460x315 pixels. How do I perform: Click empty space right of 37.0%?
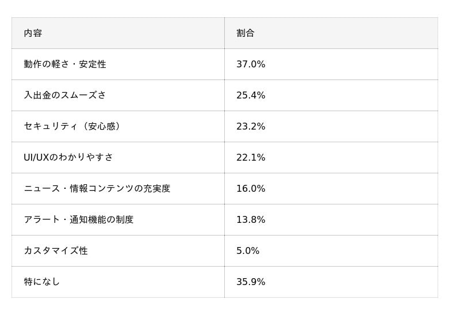pos(356,64)
